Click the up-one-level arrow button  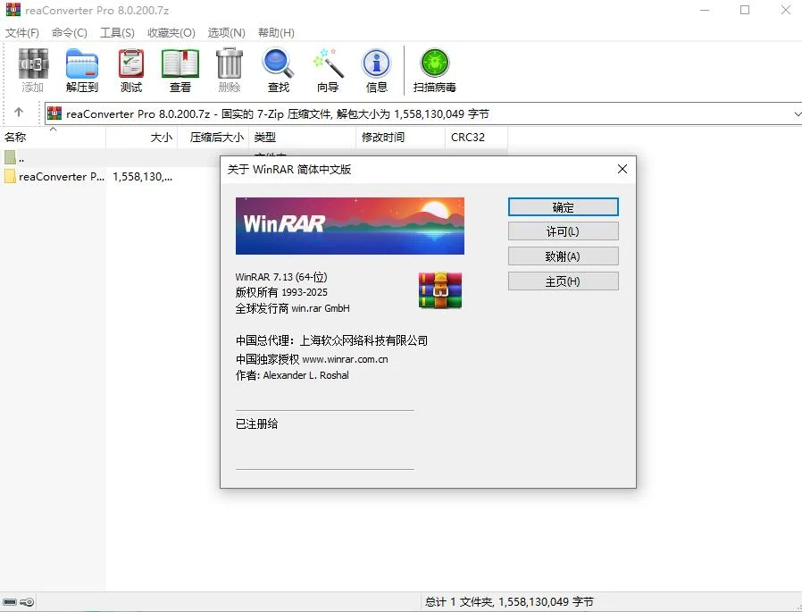19,113
